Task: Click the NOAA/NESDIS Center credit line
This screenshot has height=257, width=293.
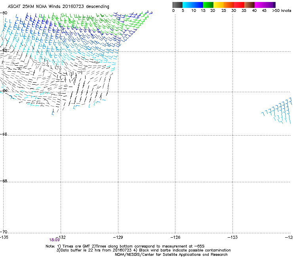Action: click(x=171, y=255)
